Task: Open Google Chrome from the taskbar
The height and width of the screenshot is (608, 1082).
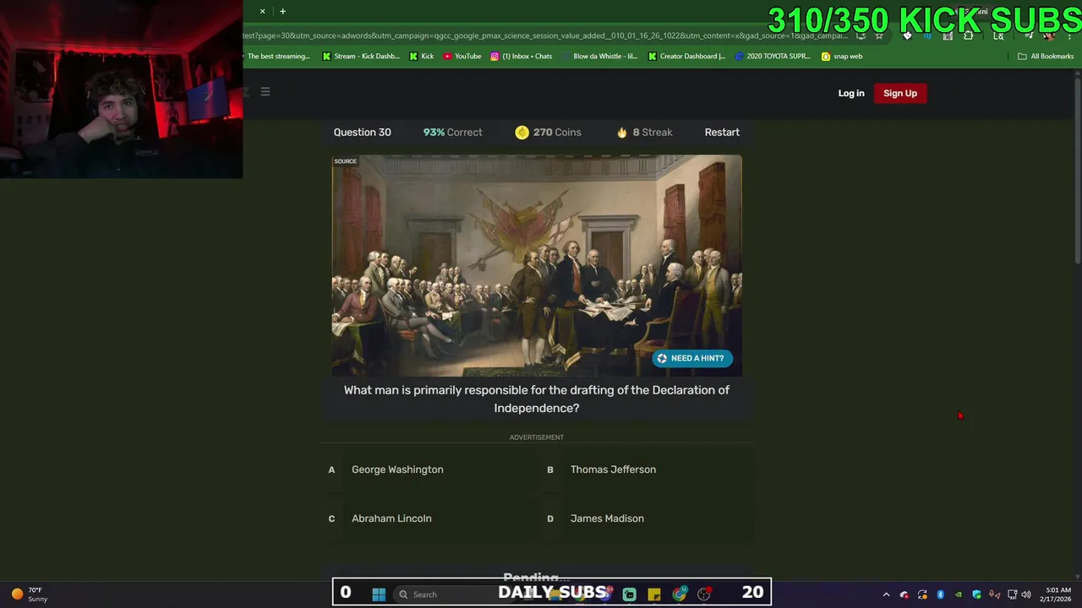Action: click(x=679, y=594)
